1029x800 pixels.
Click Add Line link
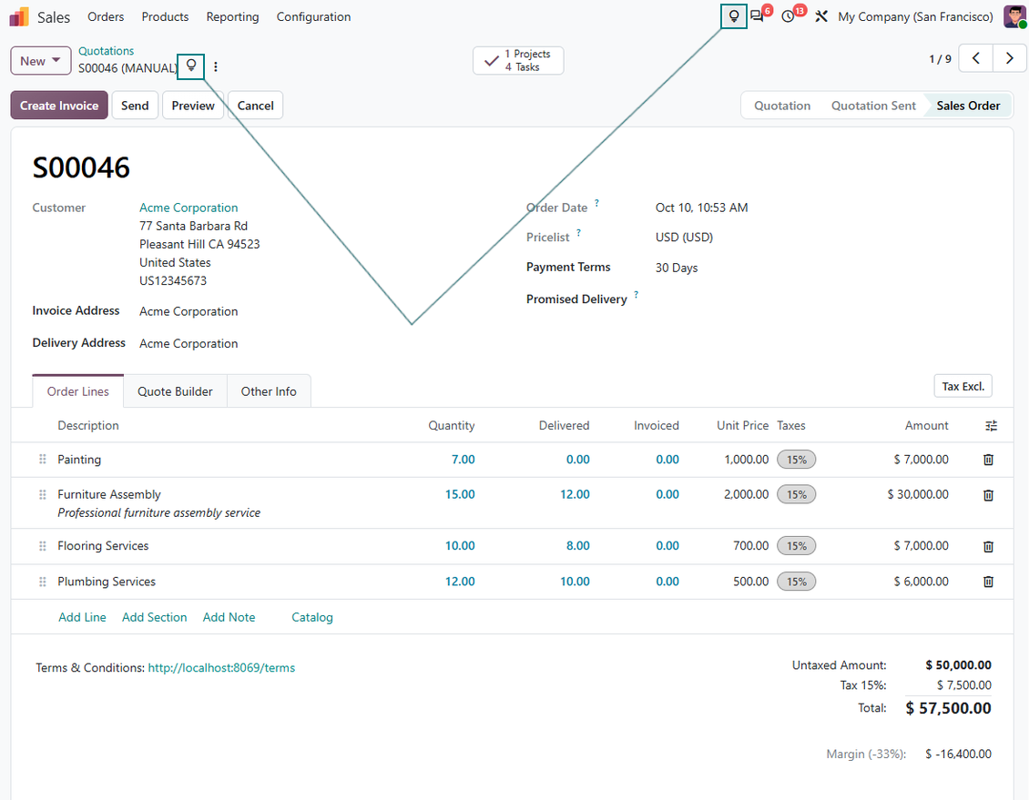coord(82,618)
